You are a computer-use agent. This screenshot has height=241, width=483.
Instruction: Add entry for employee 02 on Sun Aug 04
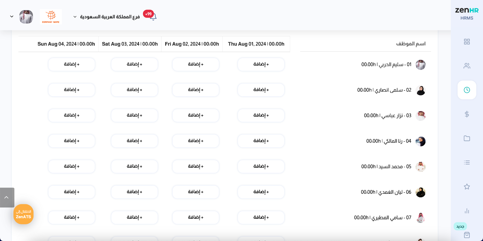coord(72,90)
